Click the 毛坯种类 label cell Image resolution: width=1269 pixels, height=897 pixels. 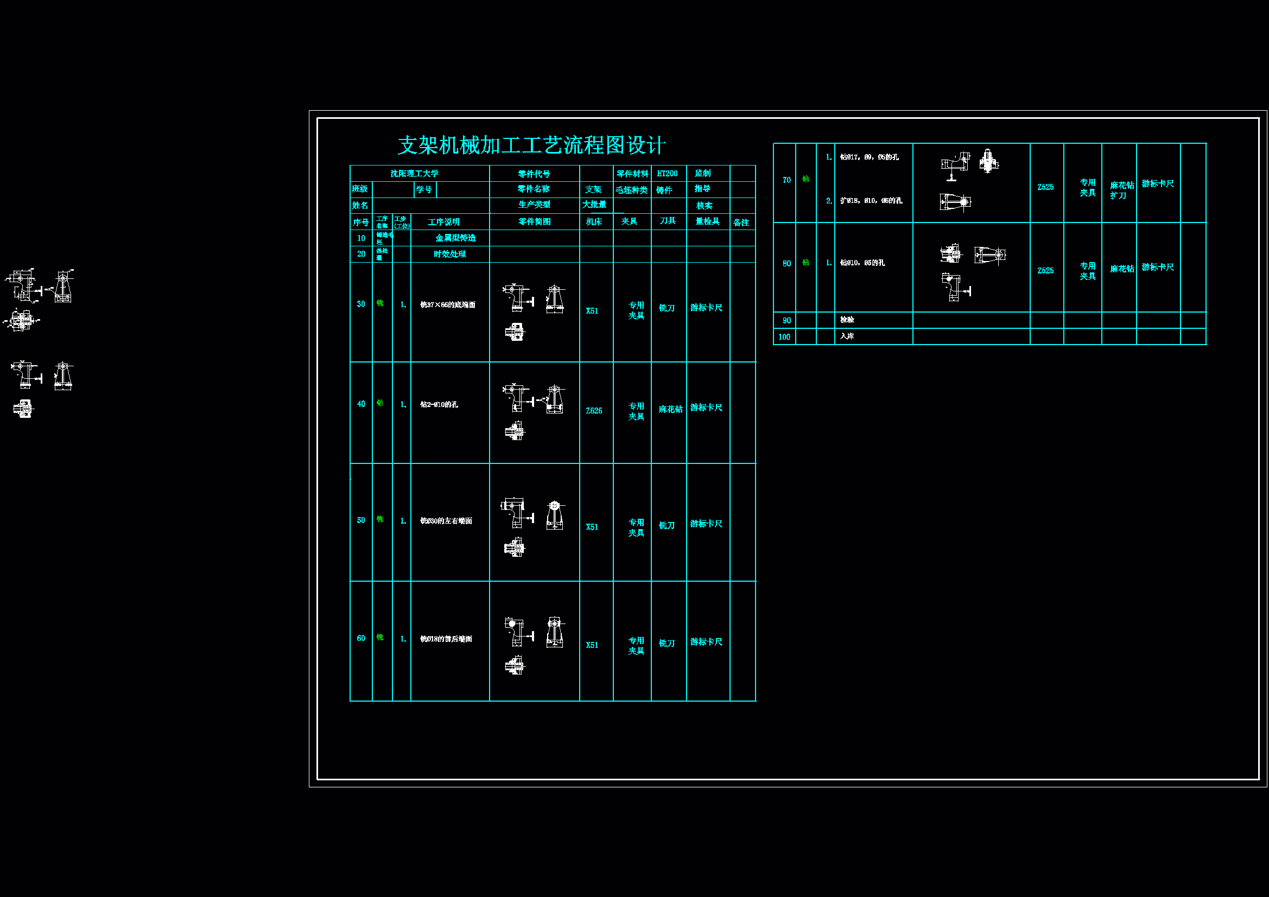pyautogui.click(x=631, y=190)
